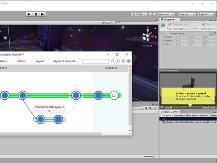Click the globe icon in Branch Explorer
Screen dimensions: 217x163
[x=129, y=61]
